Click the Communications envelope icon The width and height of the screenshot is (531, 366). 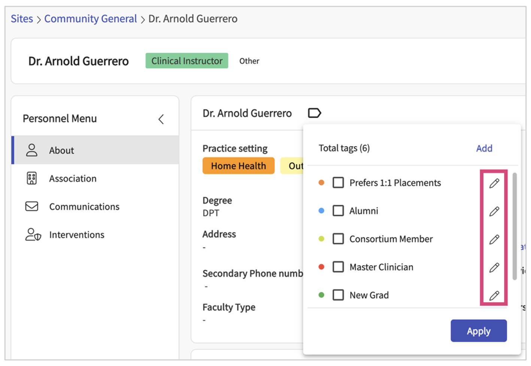pyautogui.click(x=32, y=207)
